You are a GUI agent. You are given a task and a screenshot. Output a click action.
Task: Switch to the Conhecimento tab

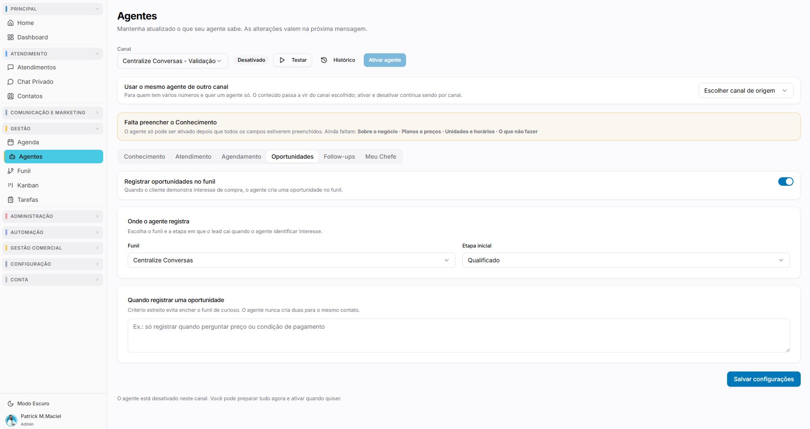(145, 157)
